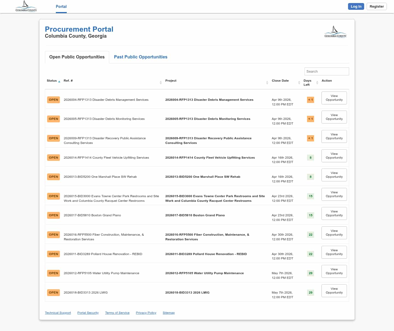Click Ref. # text for Fiber Construction, Maintenance
The width and height of the screenshot is (394, 331).
104,237
